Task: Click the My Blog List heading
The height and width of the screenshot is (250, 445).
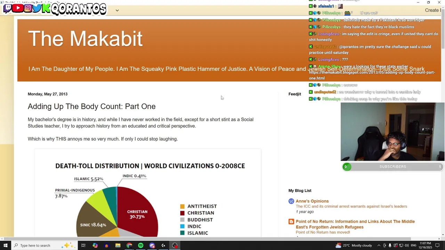Action: [300, 191]
